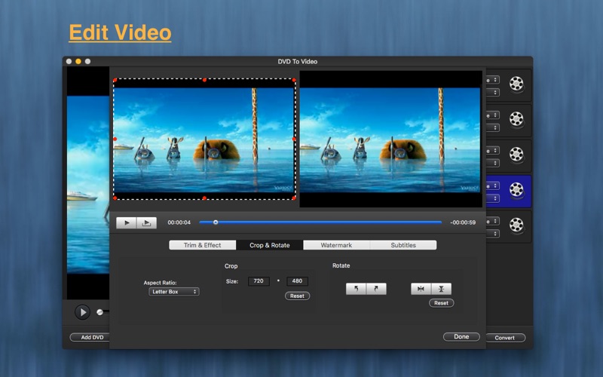Rotate video counterclockwise with the left arrow icon
603x377 pixels.
356,289
